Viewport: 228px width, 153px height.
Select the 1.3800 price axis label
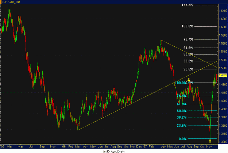pyautogui.click(x=223, y=117)
